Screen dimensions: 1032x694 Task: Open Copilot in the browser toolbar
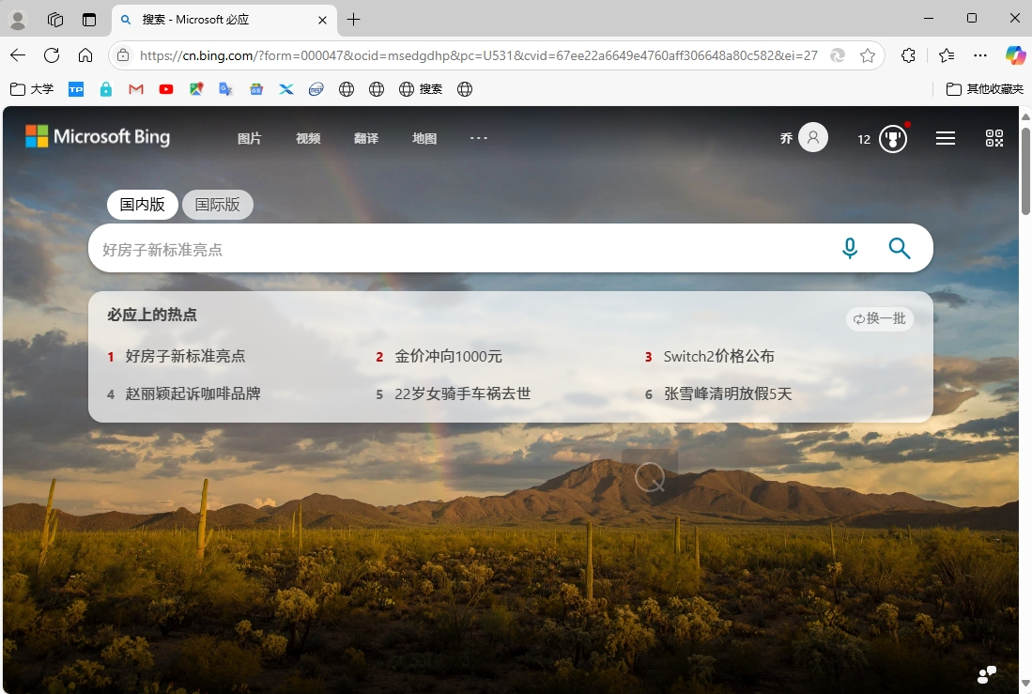1015,55
